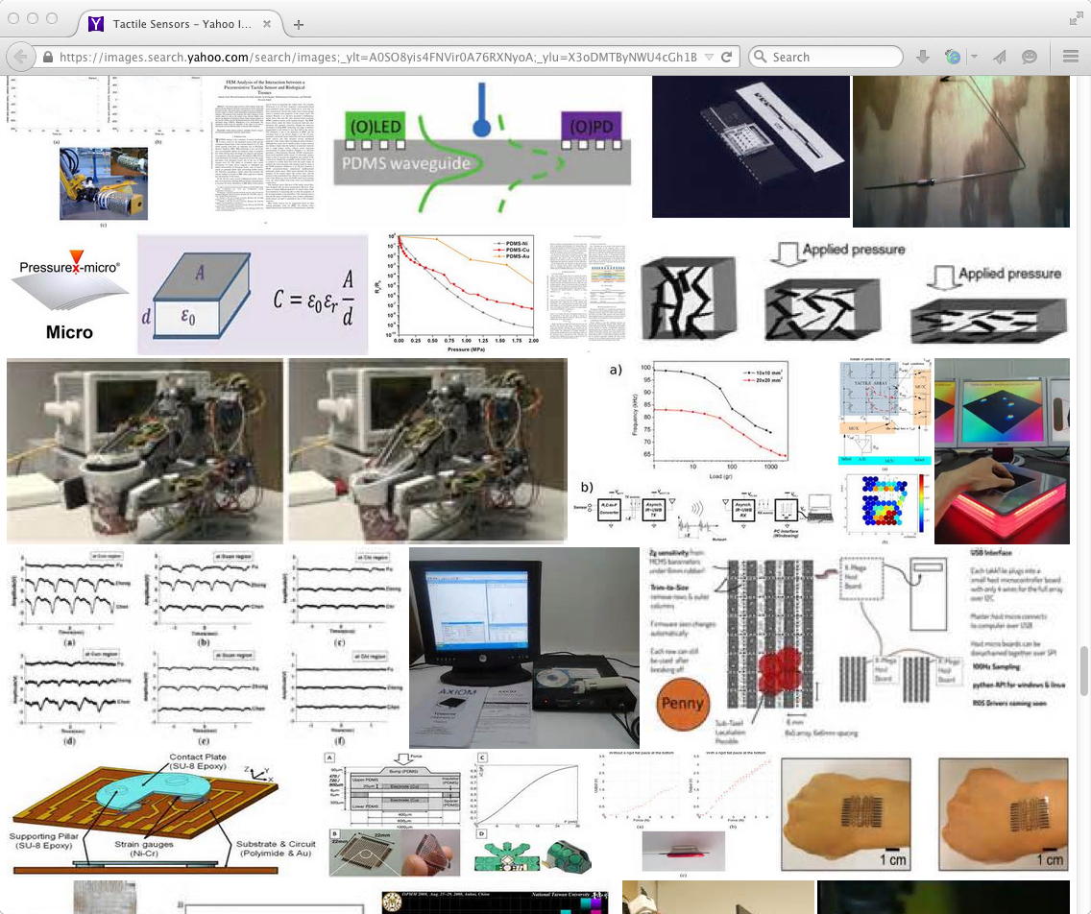1091x914 pixels.
Task: Open the Dell monitor with software photo
Action: [x=524, y=648]
